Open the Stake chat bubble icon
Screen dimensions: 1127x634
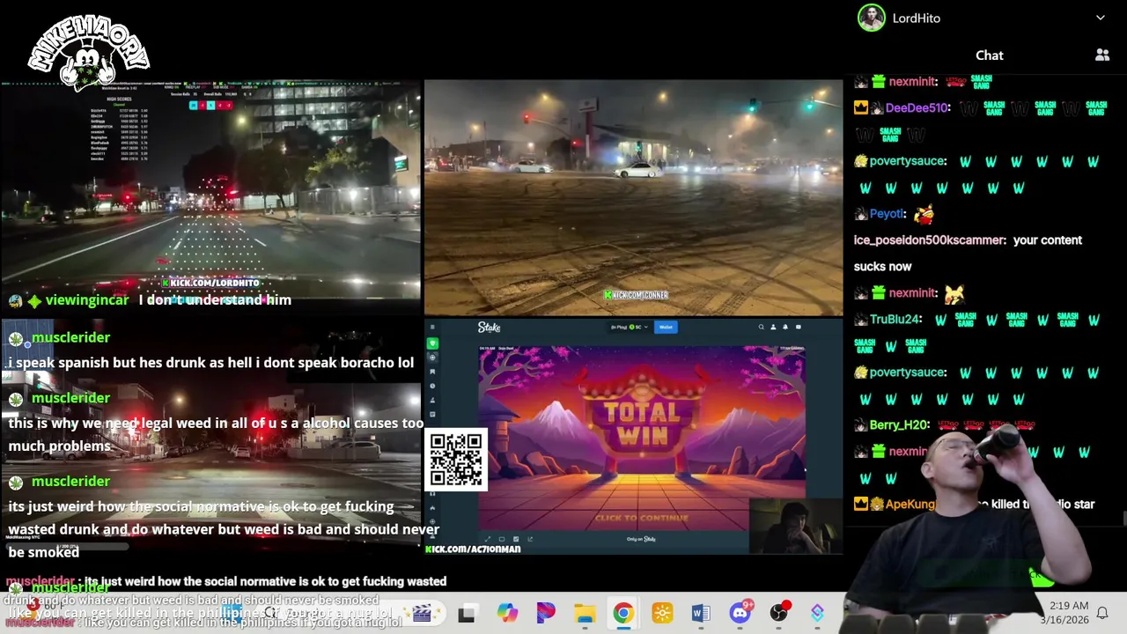point(799,327)
